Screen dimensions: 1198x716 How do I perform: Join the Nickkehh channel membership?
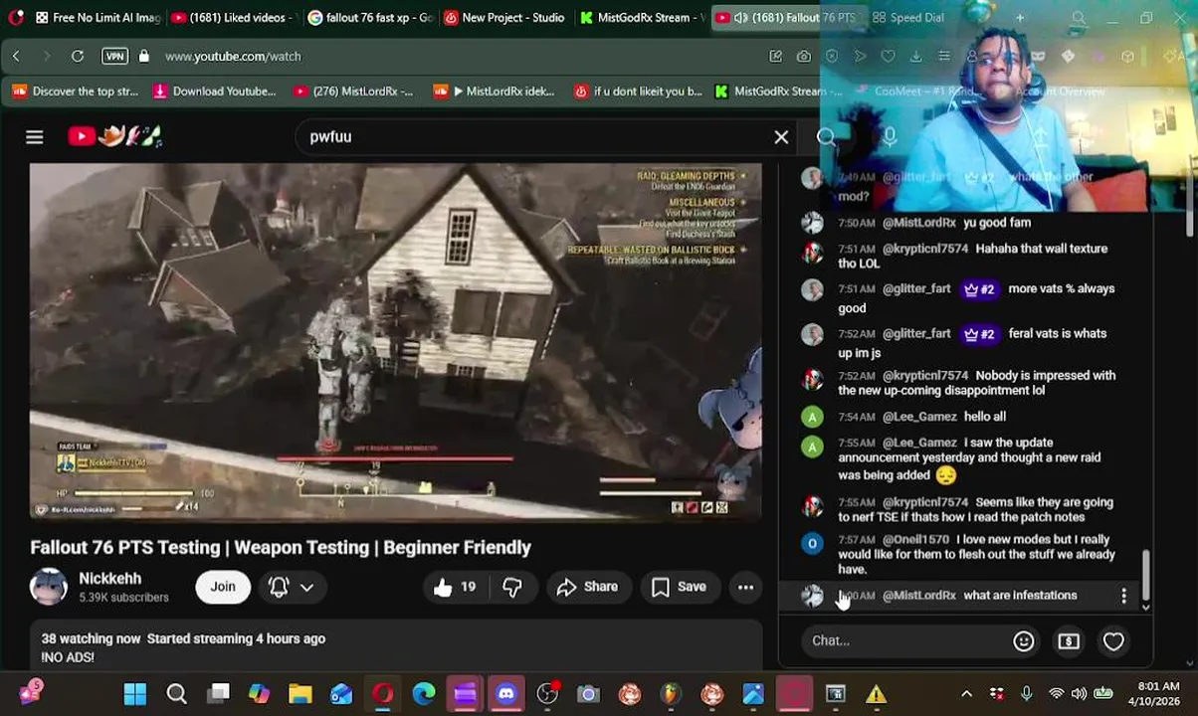223,587
